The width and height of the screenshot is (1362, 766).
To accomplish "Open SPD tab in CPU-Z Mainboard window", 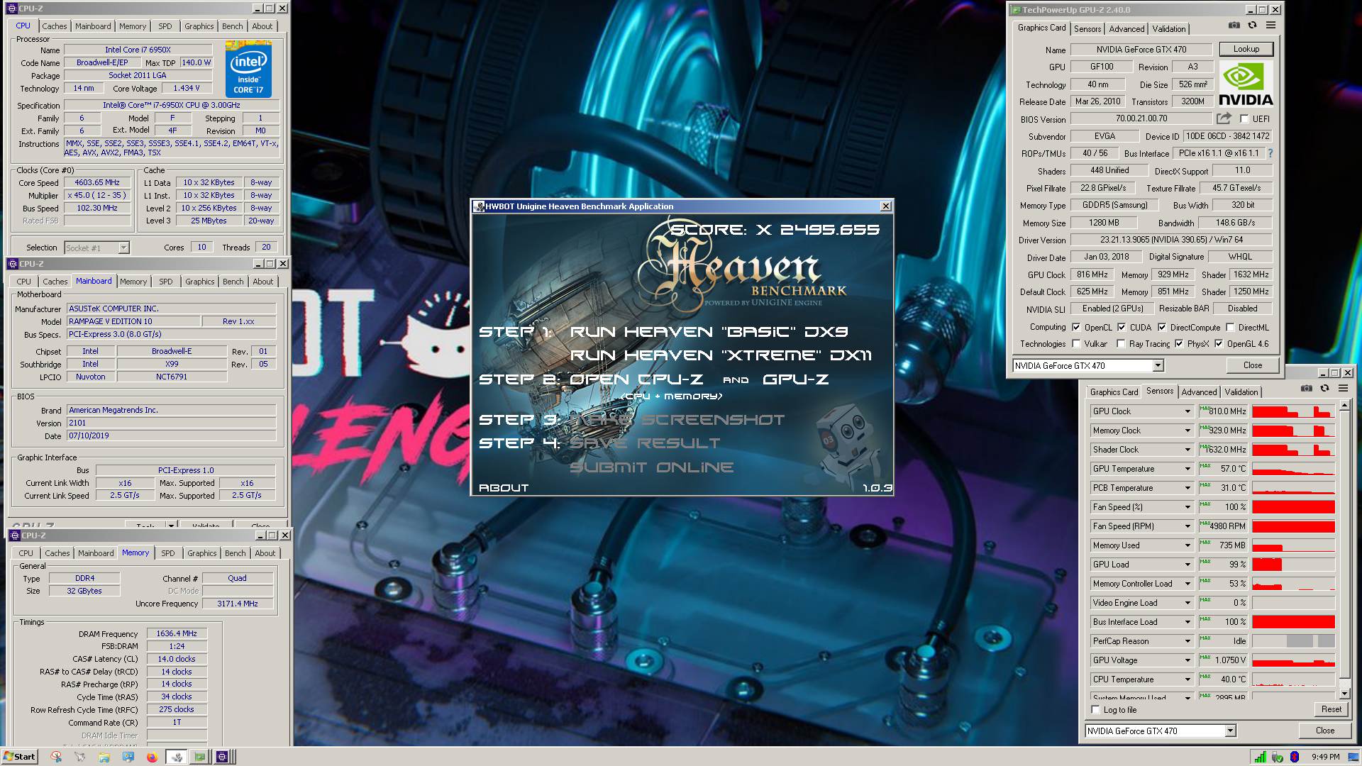I will (166, 282).
